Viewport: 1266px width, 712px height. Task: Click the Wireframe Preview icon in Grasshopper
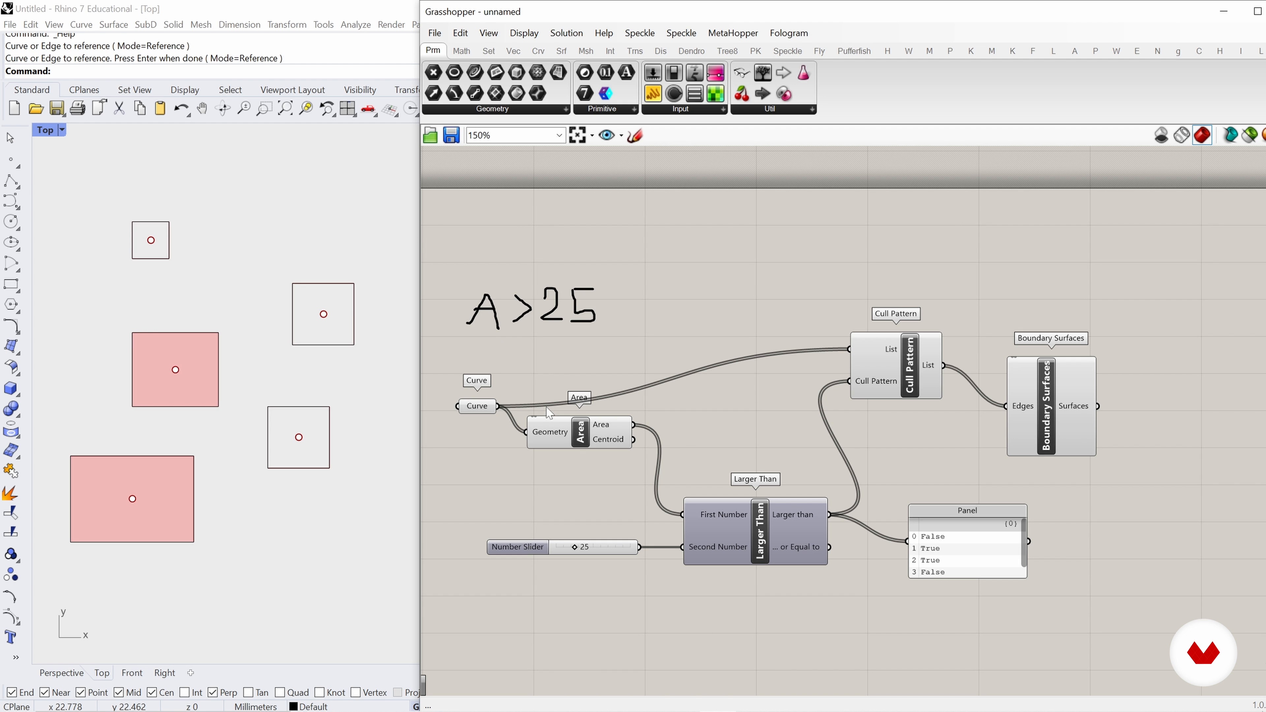1182,135
